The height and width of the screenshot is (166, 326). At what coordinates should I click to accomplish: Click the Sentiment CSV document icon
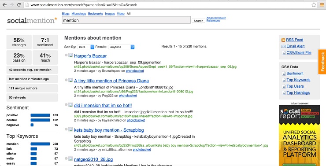284,74
